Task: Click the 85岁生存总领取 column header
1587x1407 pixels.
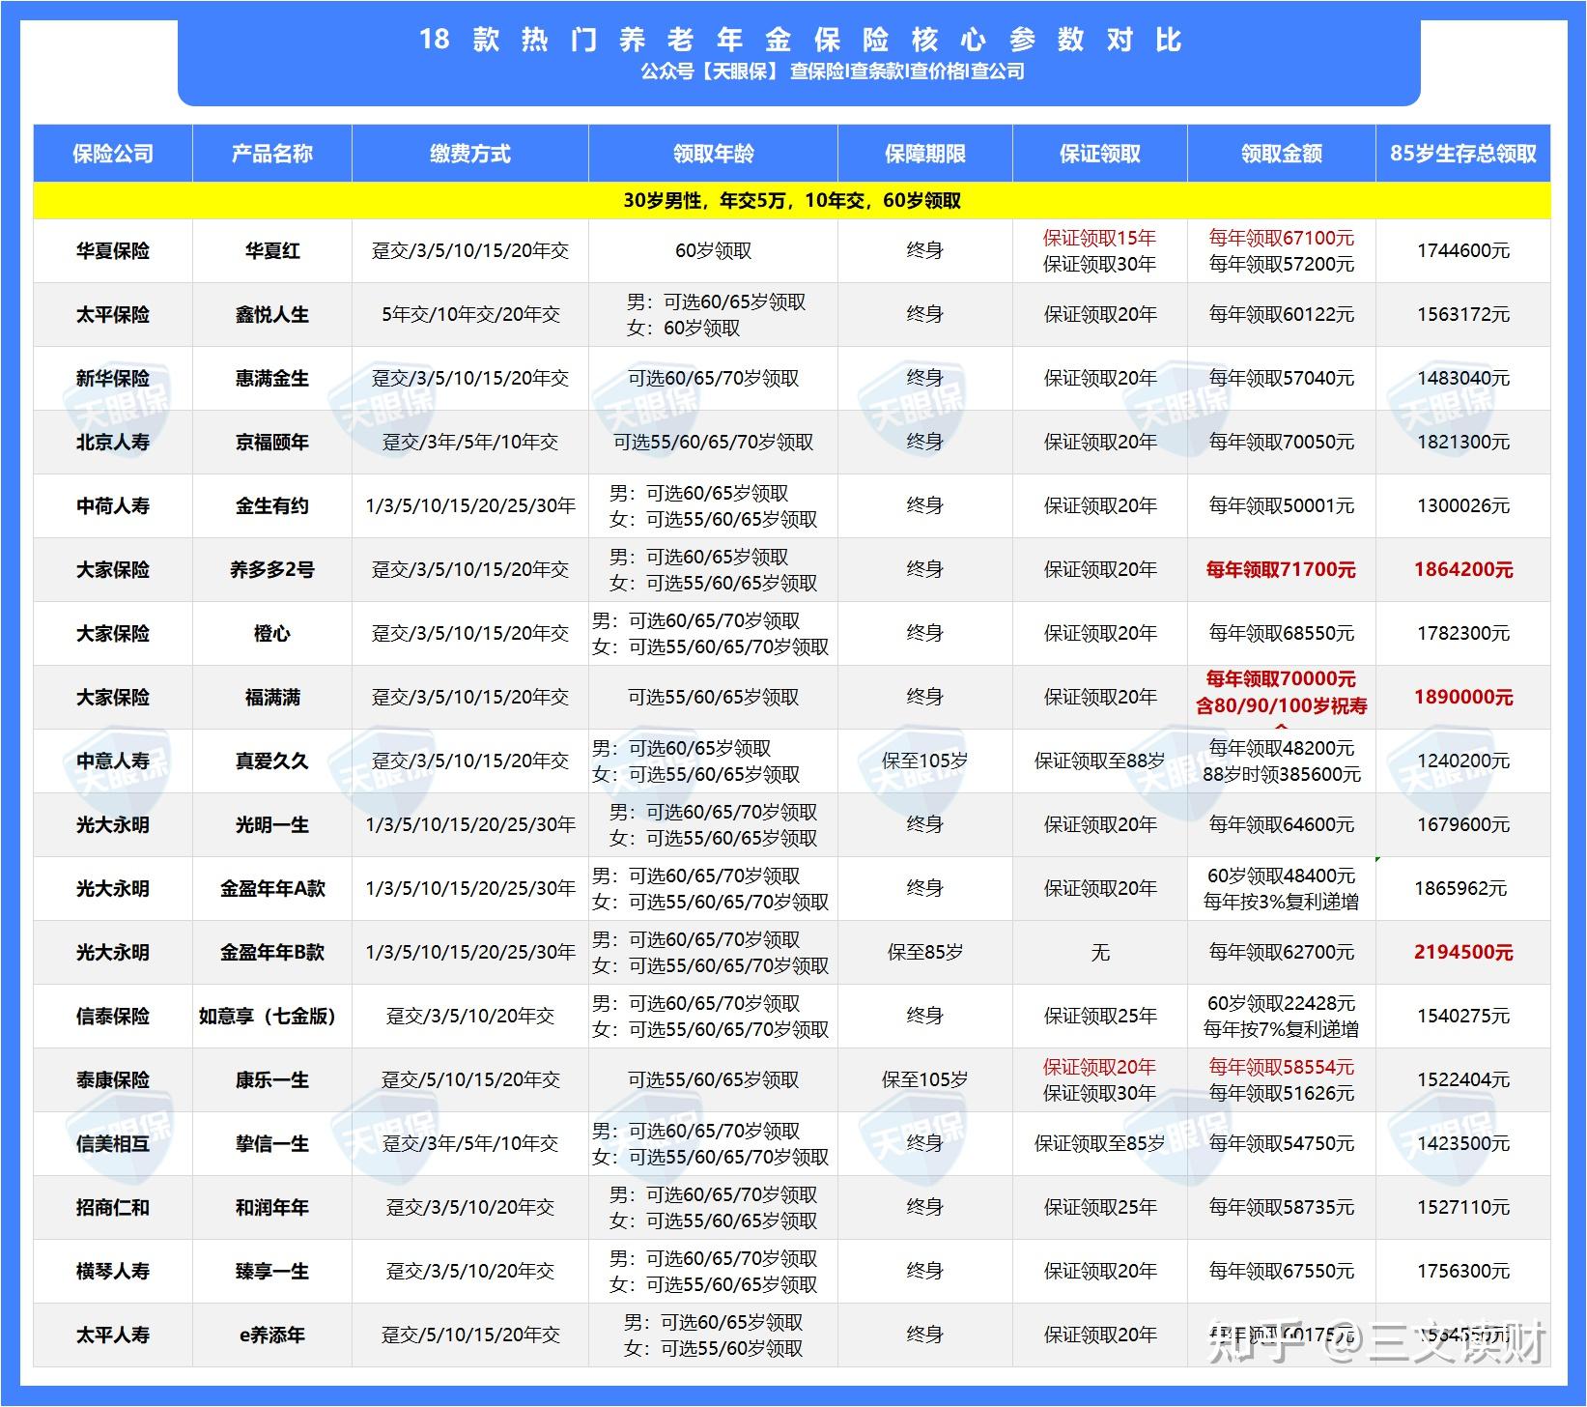Action: click(x=1463, y=154)
